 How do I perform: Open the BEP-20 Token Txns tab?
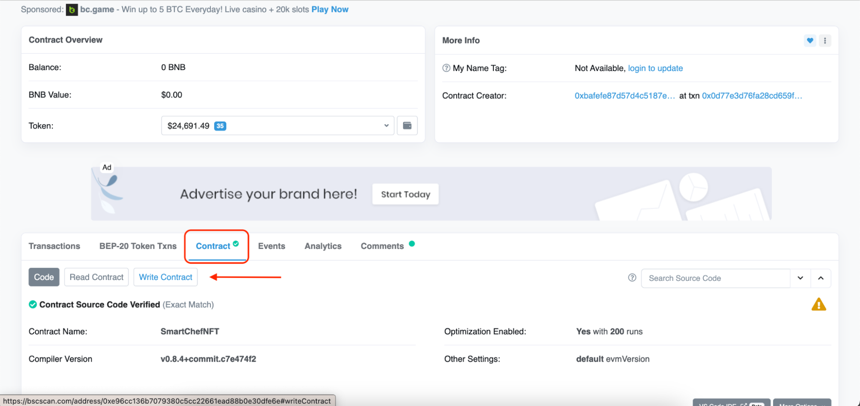coord(138,246)
